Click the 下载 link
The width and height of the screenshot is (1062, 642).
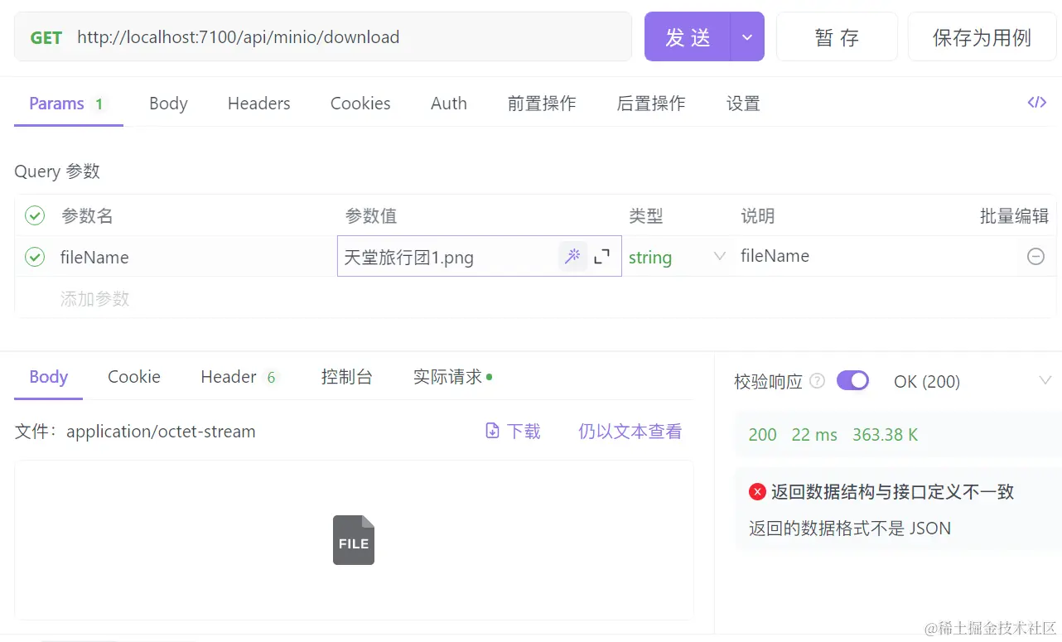point(513,431)
